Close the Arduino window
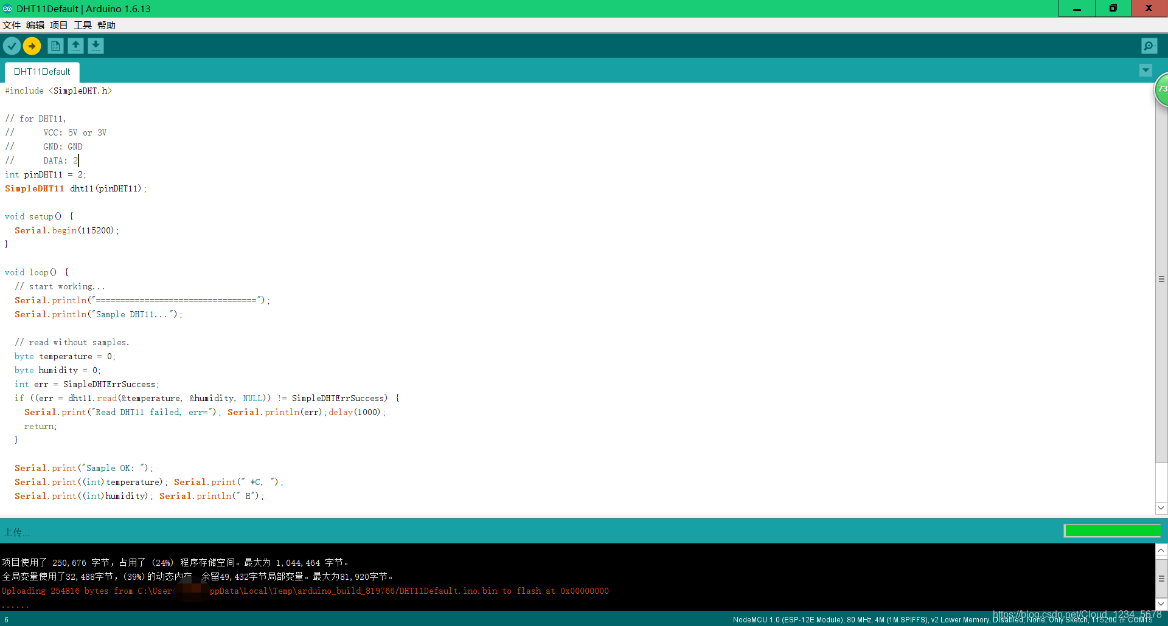The width and height of the screenshot is (1168, 626). click(x=1149, y=9)
